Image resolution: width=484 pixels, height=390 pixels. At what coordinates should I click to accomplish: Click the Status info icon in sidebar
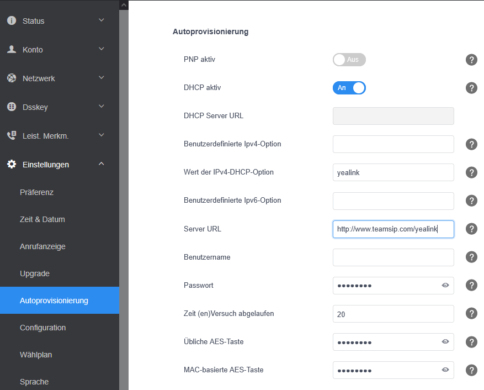pyautogui.click(x=12, y=21)
